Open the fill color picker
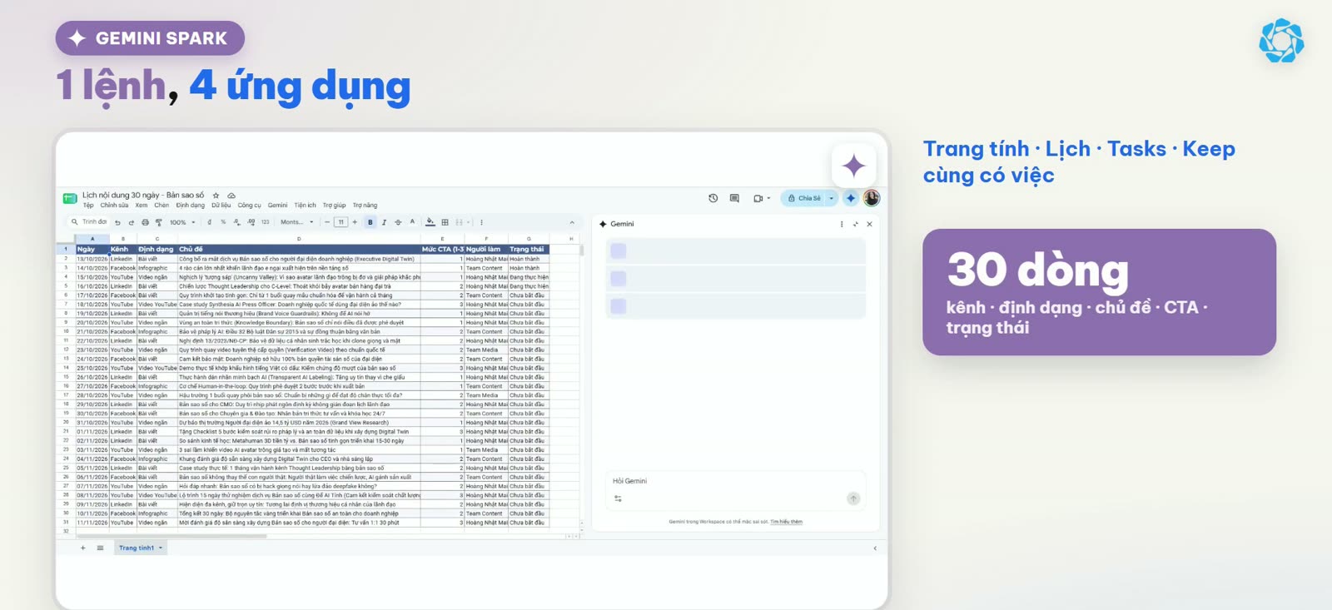This screenshot has width=1332, height=610. (x=430, y=222)
